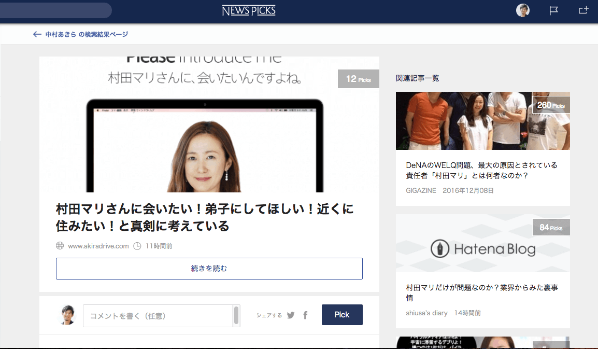Image resolution: width=598 pixels, height=349 pixels.
Task: Click the globe icon beside the source URL
Action: tap(60, 246)
